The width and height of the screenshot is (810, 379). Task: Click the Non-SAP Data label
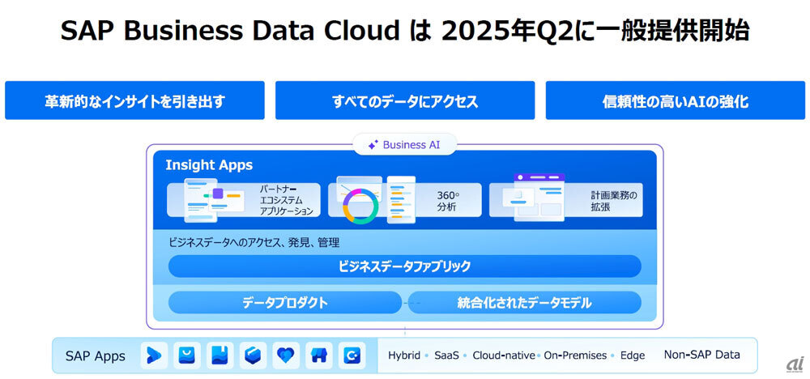pos(701,355)
